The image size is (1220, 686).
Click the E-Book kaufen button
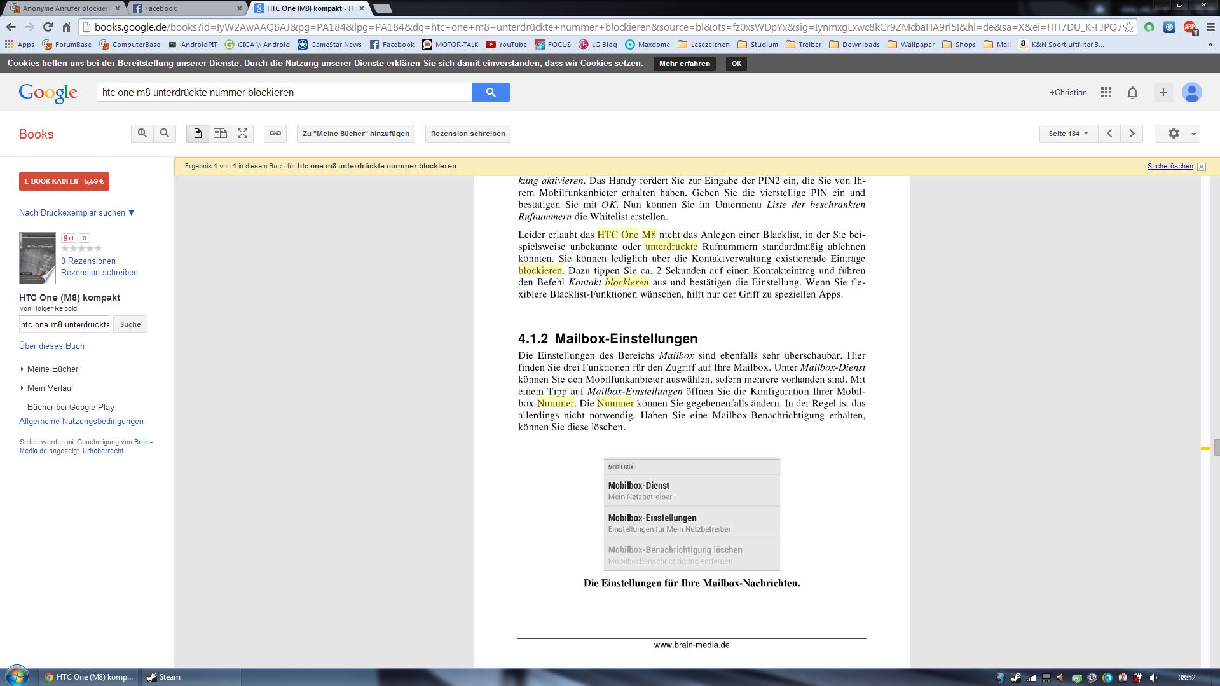64,181
